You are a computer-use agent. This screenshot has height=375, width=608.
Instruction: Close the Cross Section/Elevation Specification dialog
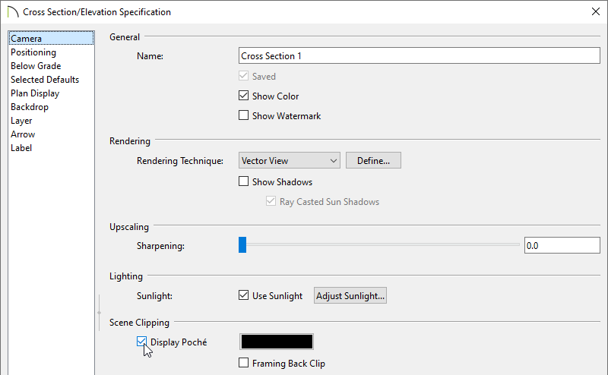(594, 12)
